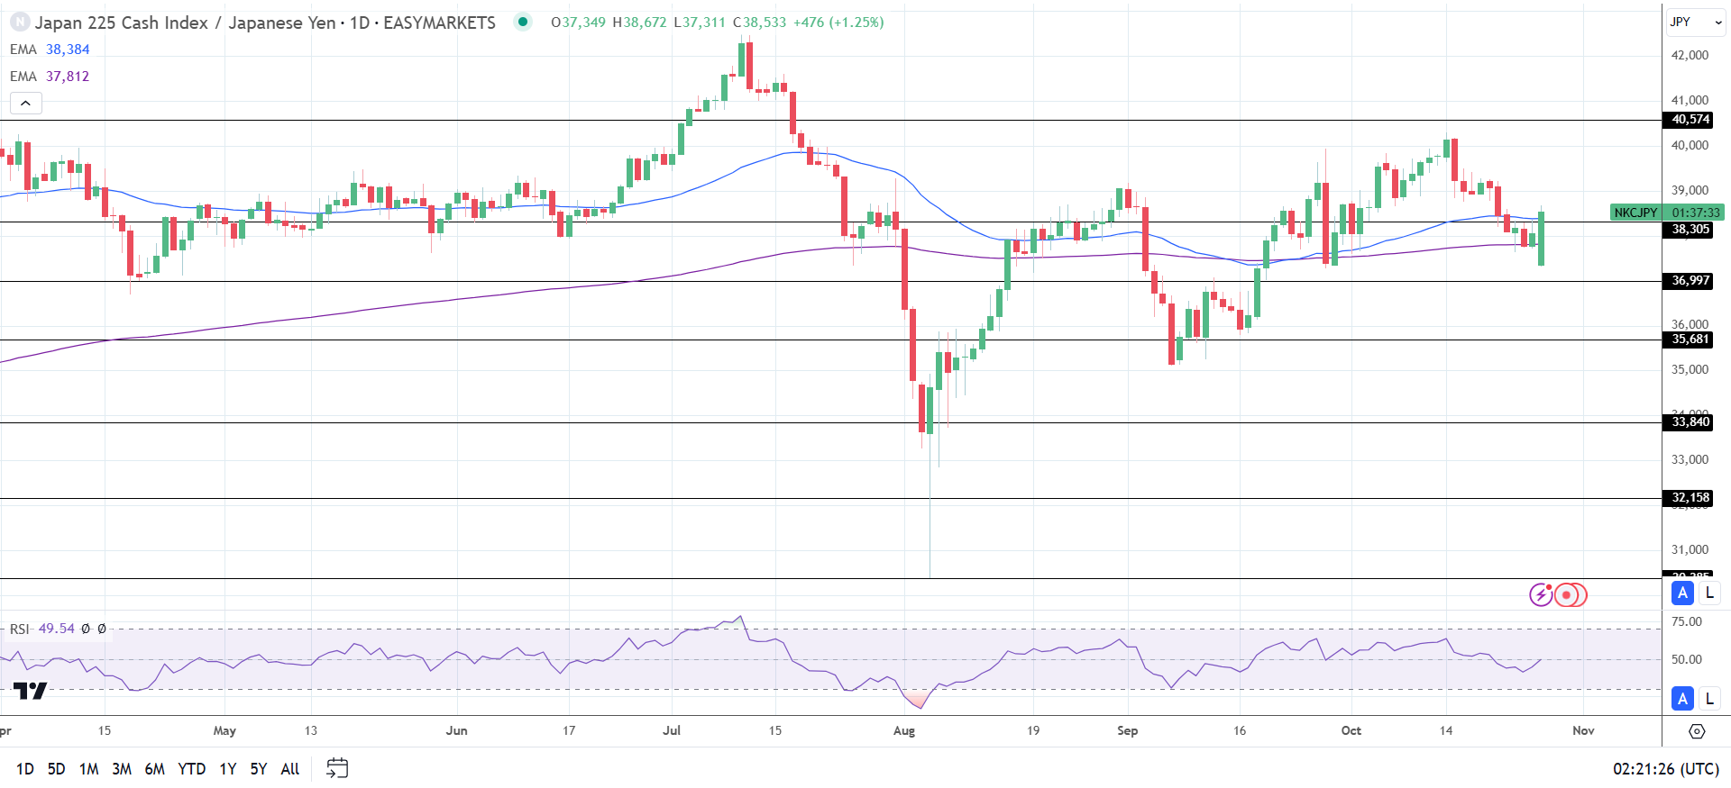Viewport: 1731px width, 788px height.
Task: Open the JPY currency dropdown
Action: (x=1694, y=22)
